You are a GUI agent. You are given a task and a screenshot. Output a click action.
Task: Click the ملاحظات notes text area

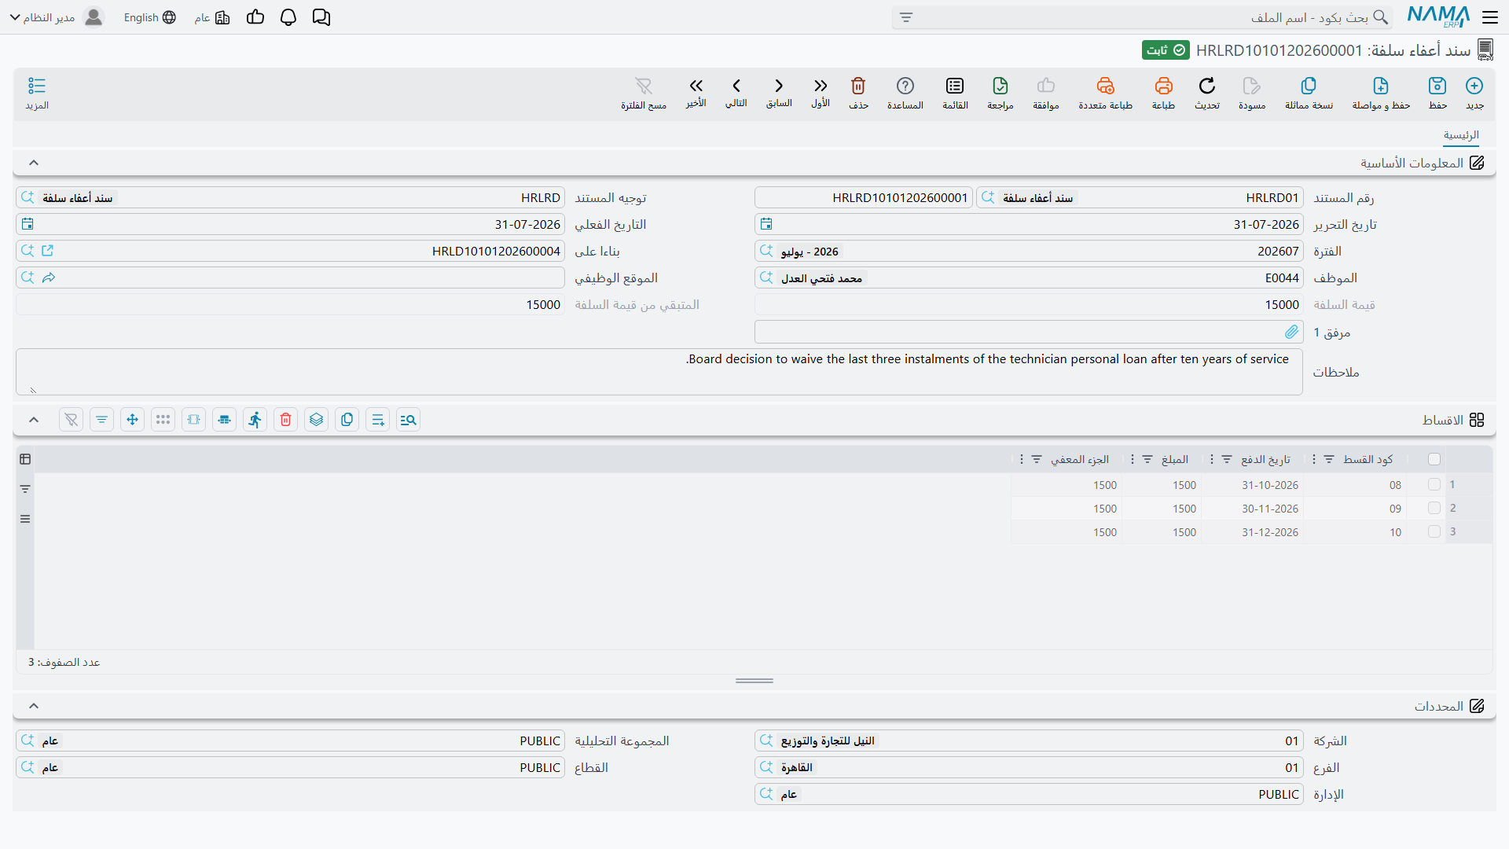(x=659, y=372)
